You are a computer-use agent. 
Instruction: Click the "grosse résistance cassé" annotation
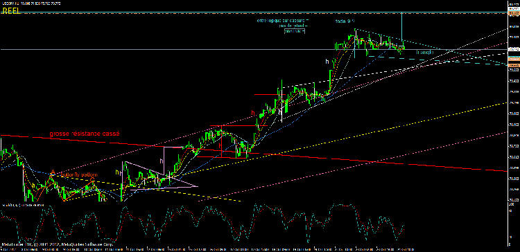coord(85,134)
